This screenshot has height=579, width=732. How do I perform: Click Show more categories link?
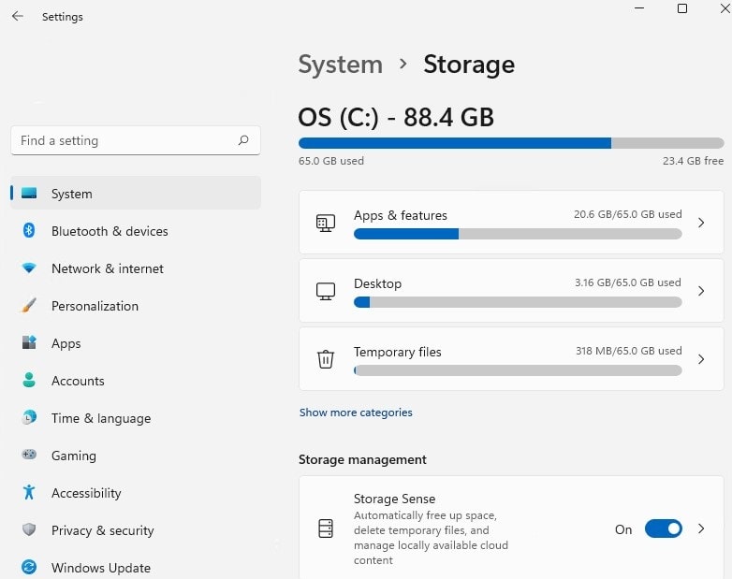pos(356,413)
